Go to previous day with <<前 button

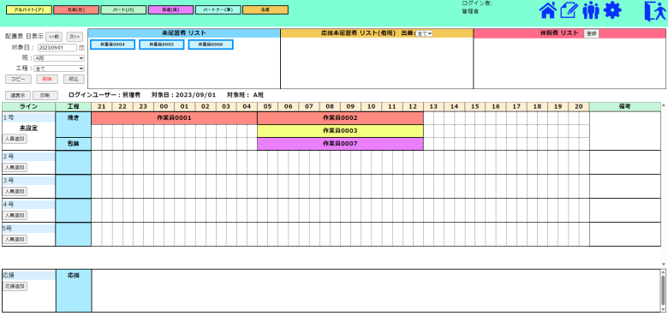tap(54, 37)
